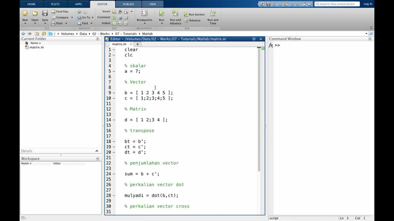Click the paste icon in quick access
Viewport: 394px width, 221px height.
[286, 4]
